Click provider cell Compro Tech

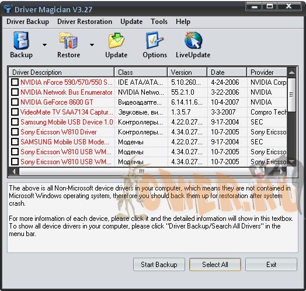(269, 112)
